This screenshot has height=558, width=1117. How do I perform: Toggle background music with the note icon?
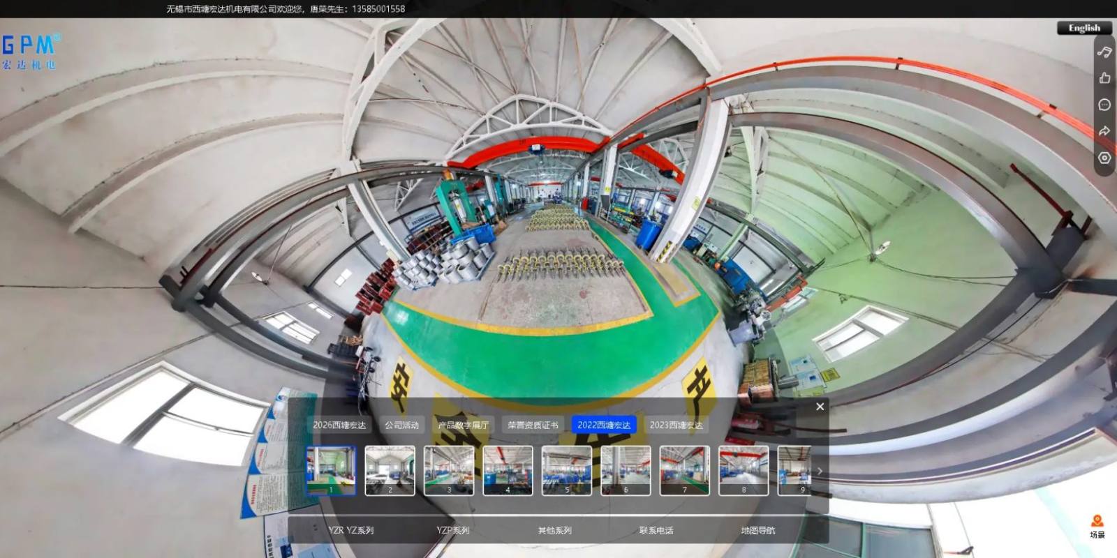pyautogui.click(x=1104, y=52)
